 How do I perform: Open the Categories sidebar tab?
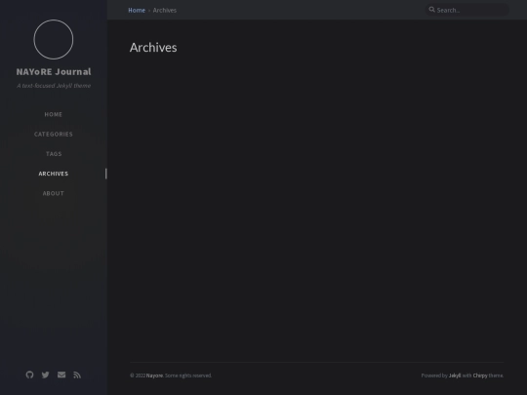pos(54,135)
